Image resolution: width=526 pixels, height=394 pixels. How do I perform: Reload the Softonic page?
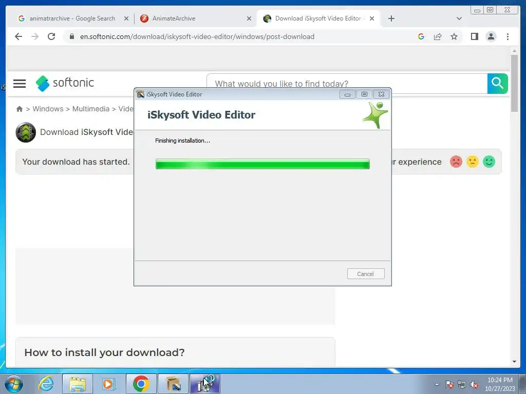click(x=51, y=36)
